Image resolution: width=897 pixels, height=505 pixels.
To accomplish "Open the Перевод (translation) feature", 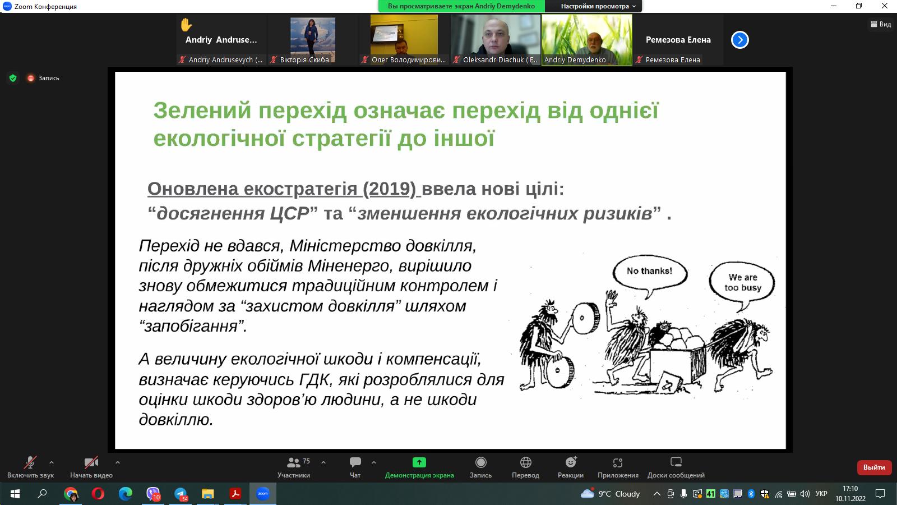I will tap(525, 467).
